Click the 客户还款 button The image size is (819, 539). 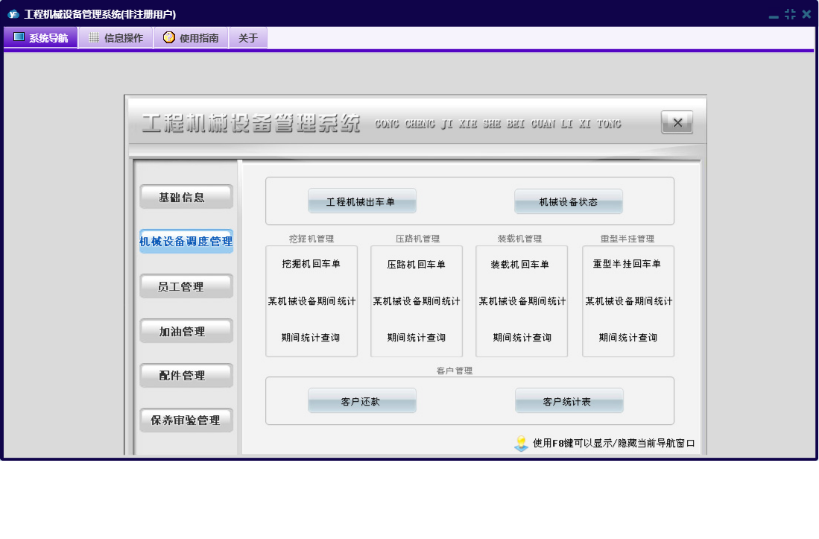[x=361, y=401]
